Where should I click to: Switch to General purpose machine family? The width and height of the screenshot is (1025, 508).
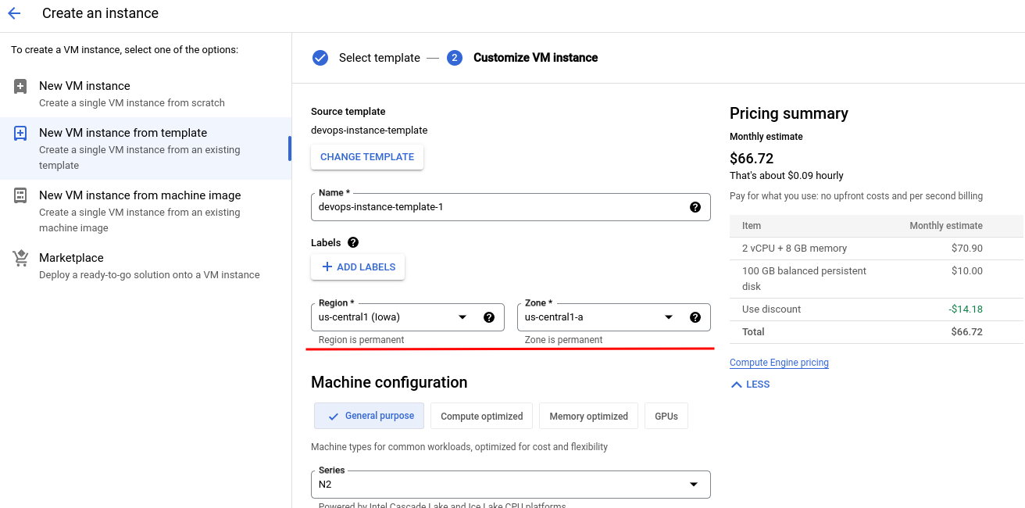370,416
